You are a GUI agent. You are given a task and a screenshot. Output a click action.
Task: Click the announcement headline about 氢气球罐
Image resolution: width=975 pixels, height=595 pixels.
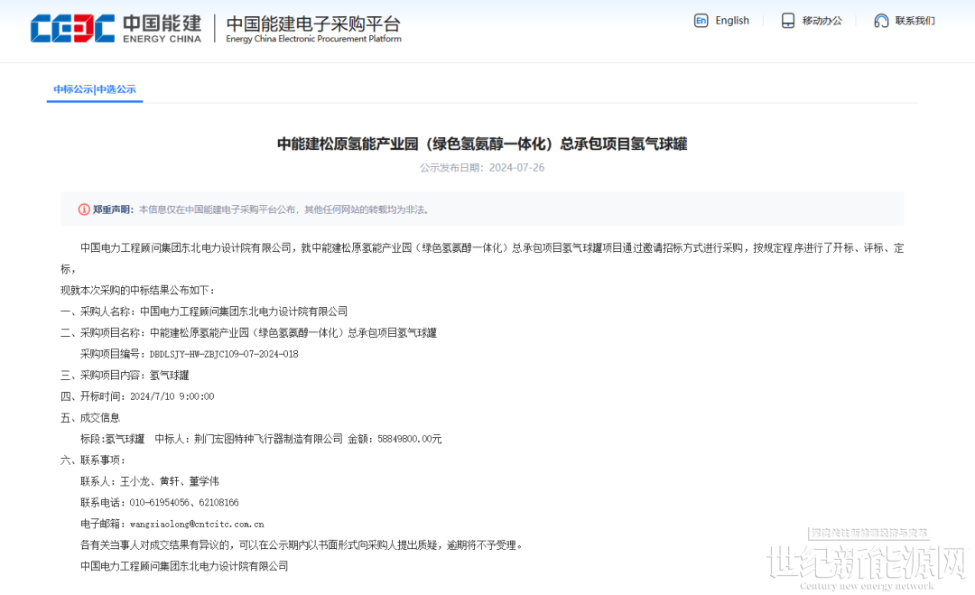click(x=482, y=144)
